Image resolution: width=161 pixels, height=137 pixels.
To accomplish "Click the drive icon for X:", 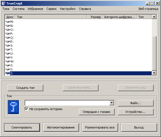I will [7, 65].
